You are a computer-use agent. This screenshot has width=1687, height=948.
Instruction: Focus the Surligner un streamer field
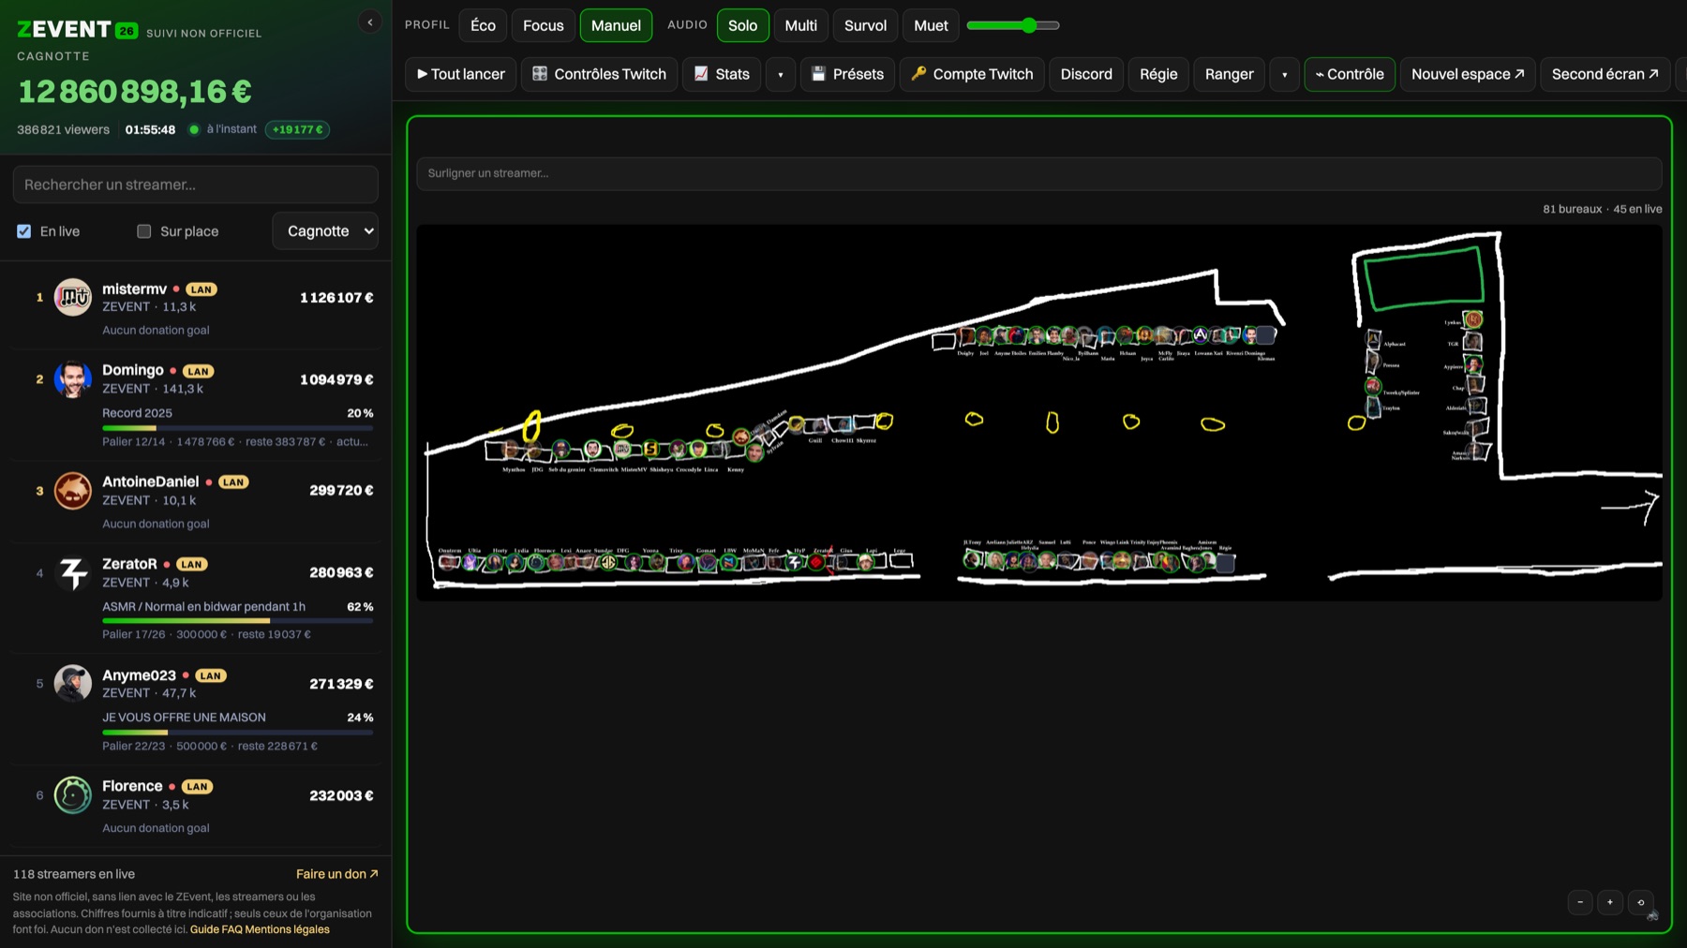click(1039, 173)
